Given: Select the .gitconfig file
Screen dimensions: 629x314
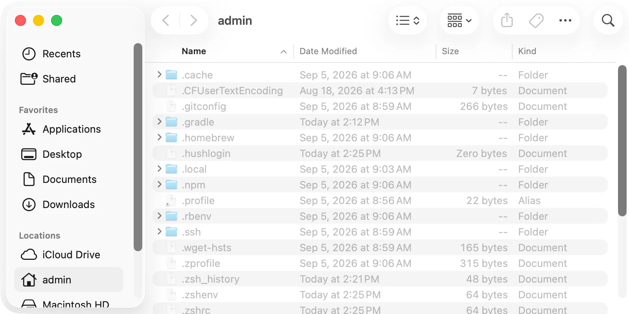Looking at the screenshot, I should point(380,106).
